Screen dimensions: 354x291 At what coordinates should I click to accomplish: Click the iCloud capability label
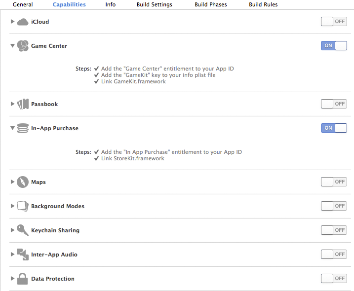pos(40,22)
